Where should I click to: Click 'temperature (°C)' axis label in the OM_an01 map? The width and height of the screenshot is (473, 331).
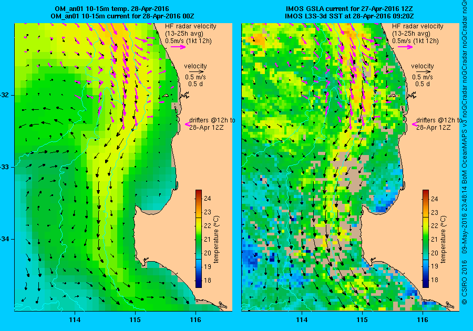pos(217,240)
